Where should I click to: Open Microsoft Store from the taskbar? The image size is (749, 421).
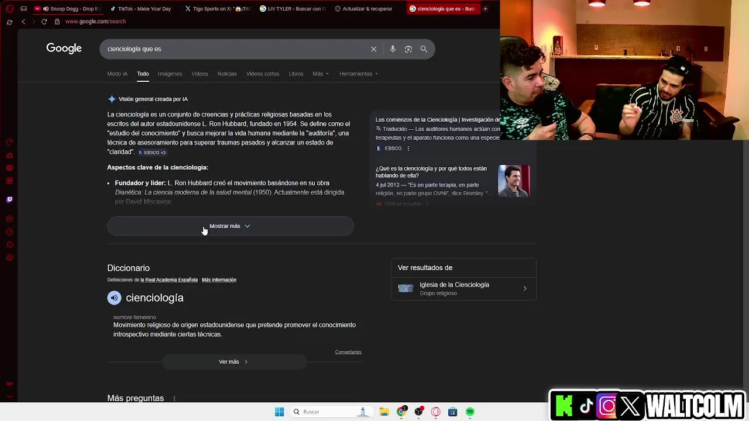pos(452,412)
